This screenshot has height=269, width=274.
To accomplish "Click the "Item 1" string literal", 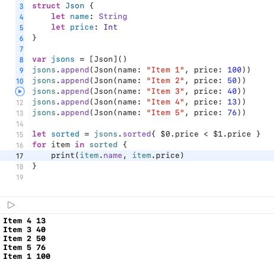I will coord(165,70).
